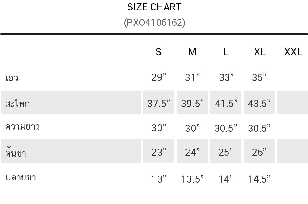The height and width of the screenshot is (204, 308).
Task: Click the เอว row label
Action: 12,78
